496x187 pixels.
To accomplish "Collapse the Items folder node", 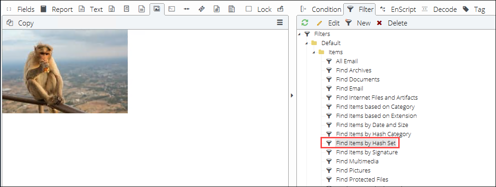I will [314, 52].
